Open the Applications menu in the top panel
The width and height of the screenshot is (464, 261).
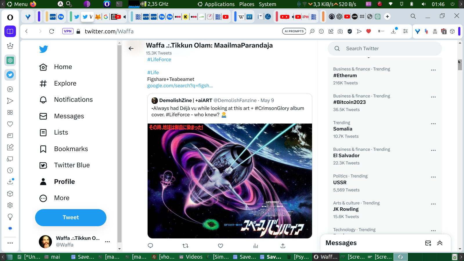point(220,4)
